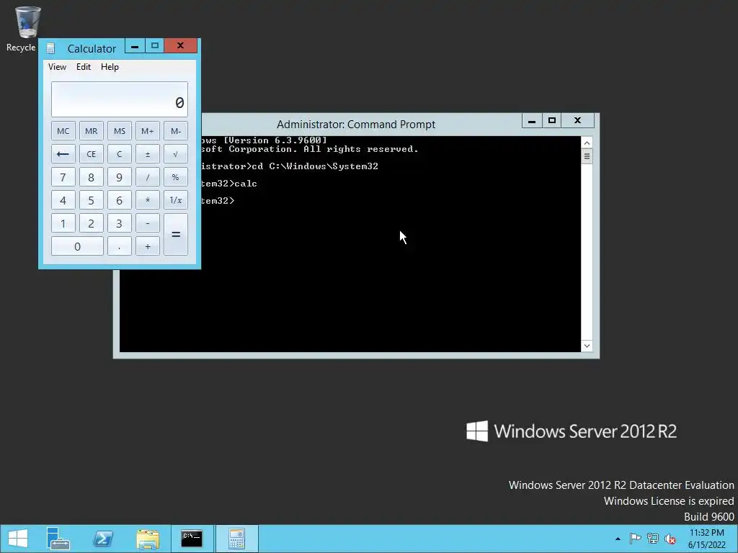Click the percent button
738x553 pixels.
(176, 177)
